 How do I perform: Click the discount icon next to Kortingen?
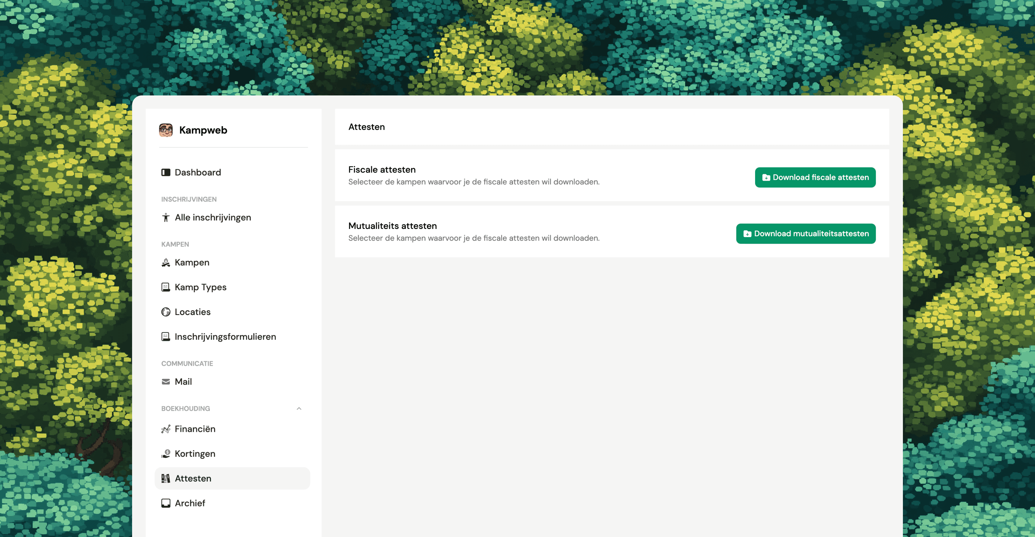[x=166, y=453]
